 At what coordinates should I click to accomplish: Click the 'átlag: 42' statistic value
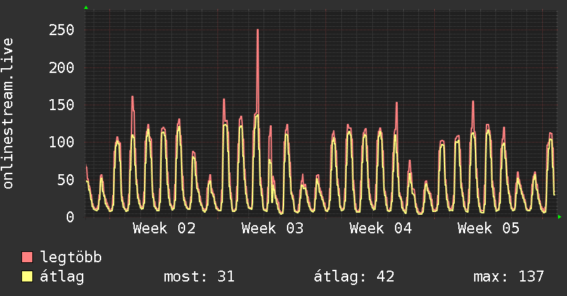[354, 277]
